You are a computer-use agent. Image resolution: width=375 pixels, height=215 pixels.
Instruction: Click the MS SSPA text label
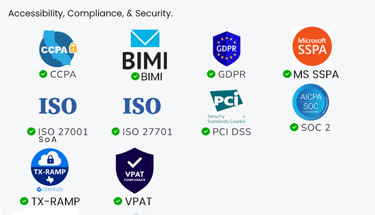[x=316, y=74]
